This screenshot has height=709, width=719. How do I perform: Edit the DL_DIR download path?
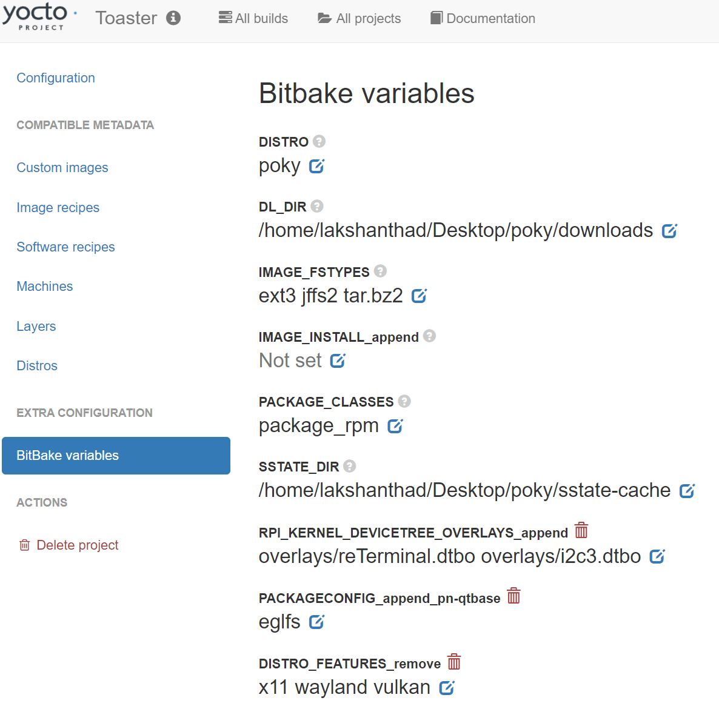tap(669, 230)
